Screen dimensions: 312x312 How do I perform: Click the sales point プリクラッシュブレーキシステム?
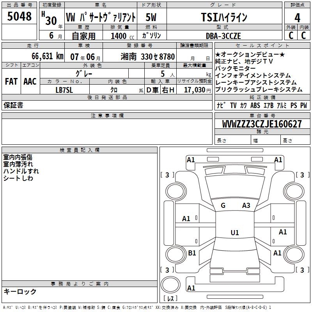pyautogui.click(x=259, y=89)
